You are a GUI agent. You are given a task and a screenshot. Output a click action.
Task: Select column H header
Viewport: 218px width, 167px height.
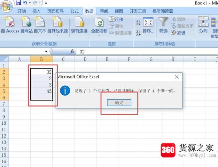[173, 59]
